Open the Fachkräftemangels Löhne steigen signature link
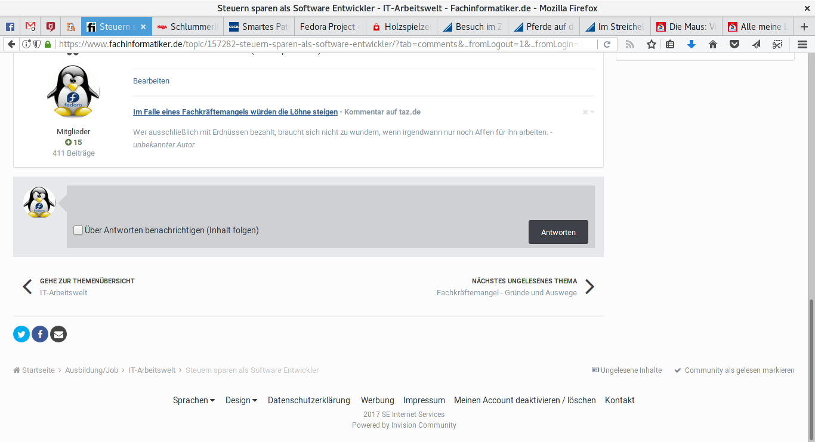Image resolution: width=815 pixels, height=442 pixels. click(x=235, y=112)
